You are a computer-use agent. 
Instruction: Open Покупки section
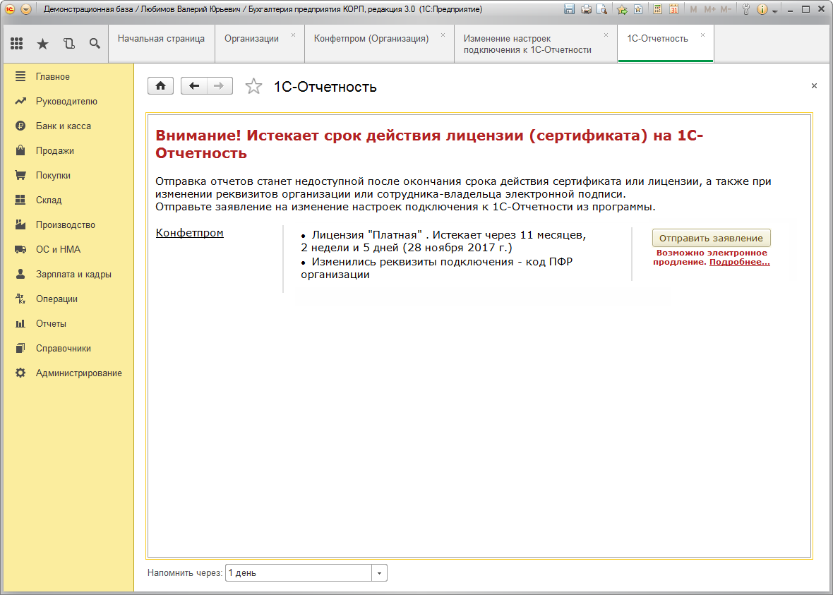(67, 175)
